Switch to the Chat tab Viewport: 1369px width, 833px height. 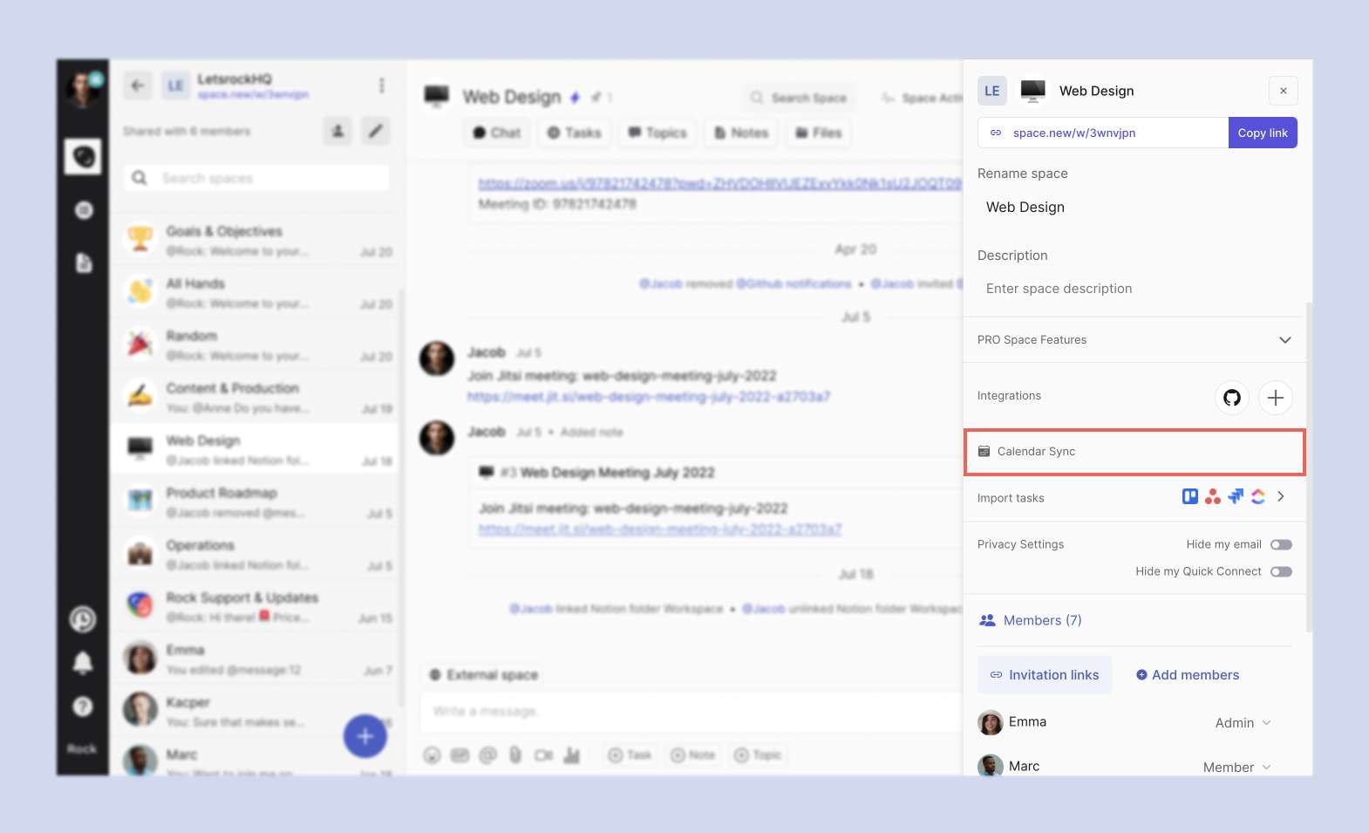pyautogui.click(x=496, y=133)
